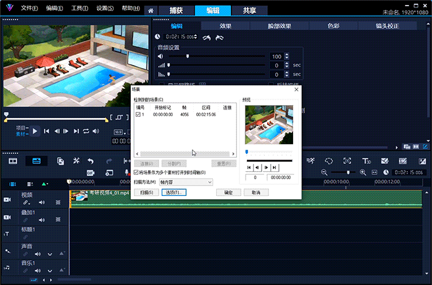Expand the 音乐1 track options chevron
The width and height of the screenshot is (432, 285).
[49, 271]
